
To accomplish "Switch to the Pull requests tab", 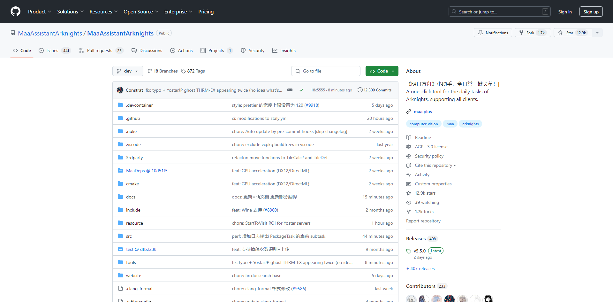I will (x=101, y=50).
